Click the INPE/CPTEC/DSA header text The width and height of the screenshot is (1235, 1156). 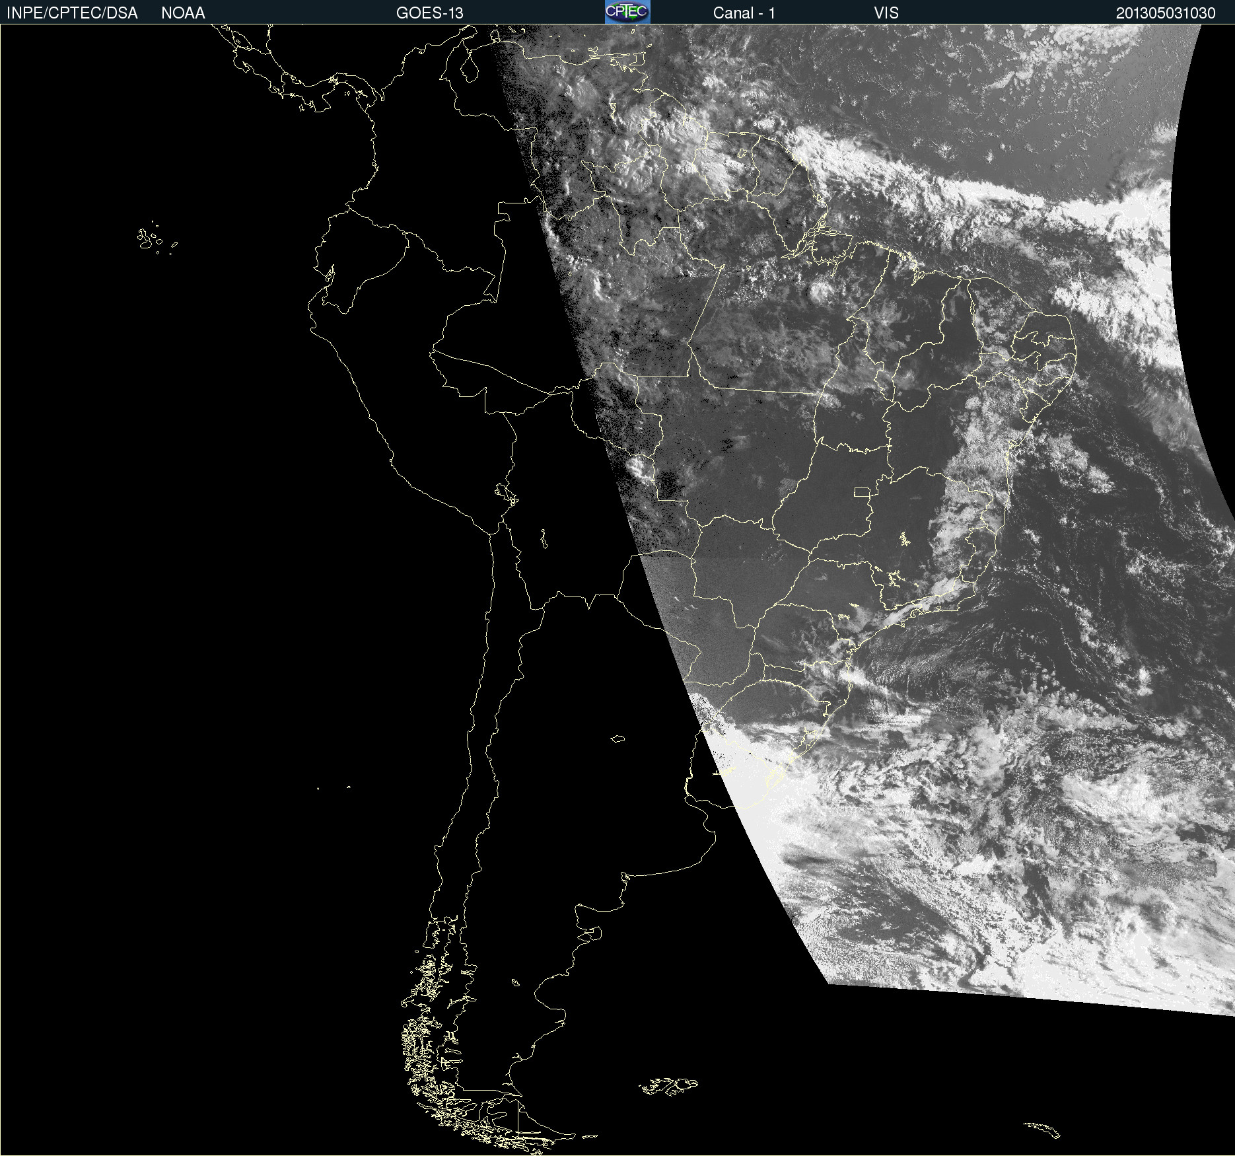pyautogui.click(x=72, y=13)
